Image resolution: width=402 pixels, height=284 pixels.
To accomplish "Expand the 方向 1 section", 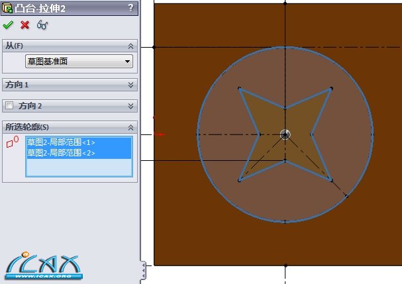I will (x=130, y=85).
